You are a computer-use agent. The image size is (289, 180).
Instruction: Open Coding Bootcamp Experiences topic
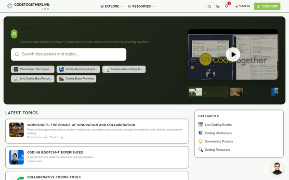(x=55, y=152)
